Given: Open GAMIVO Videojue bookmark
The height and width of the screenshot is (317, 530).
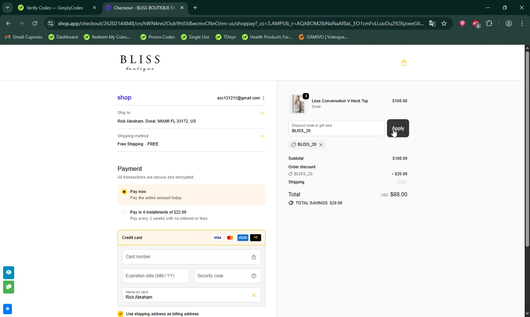Looking at the screenshot, I should pos(323,37).
